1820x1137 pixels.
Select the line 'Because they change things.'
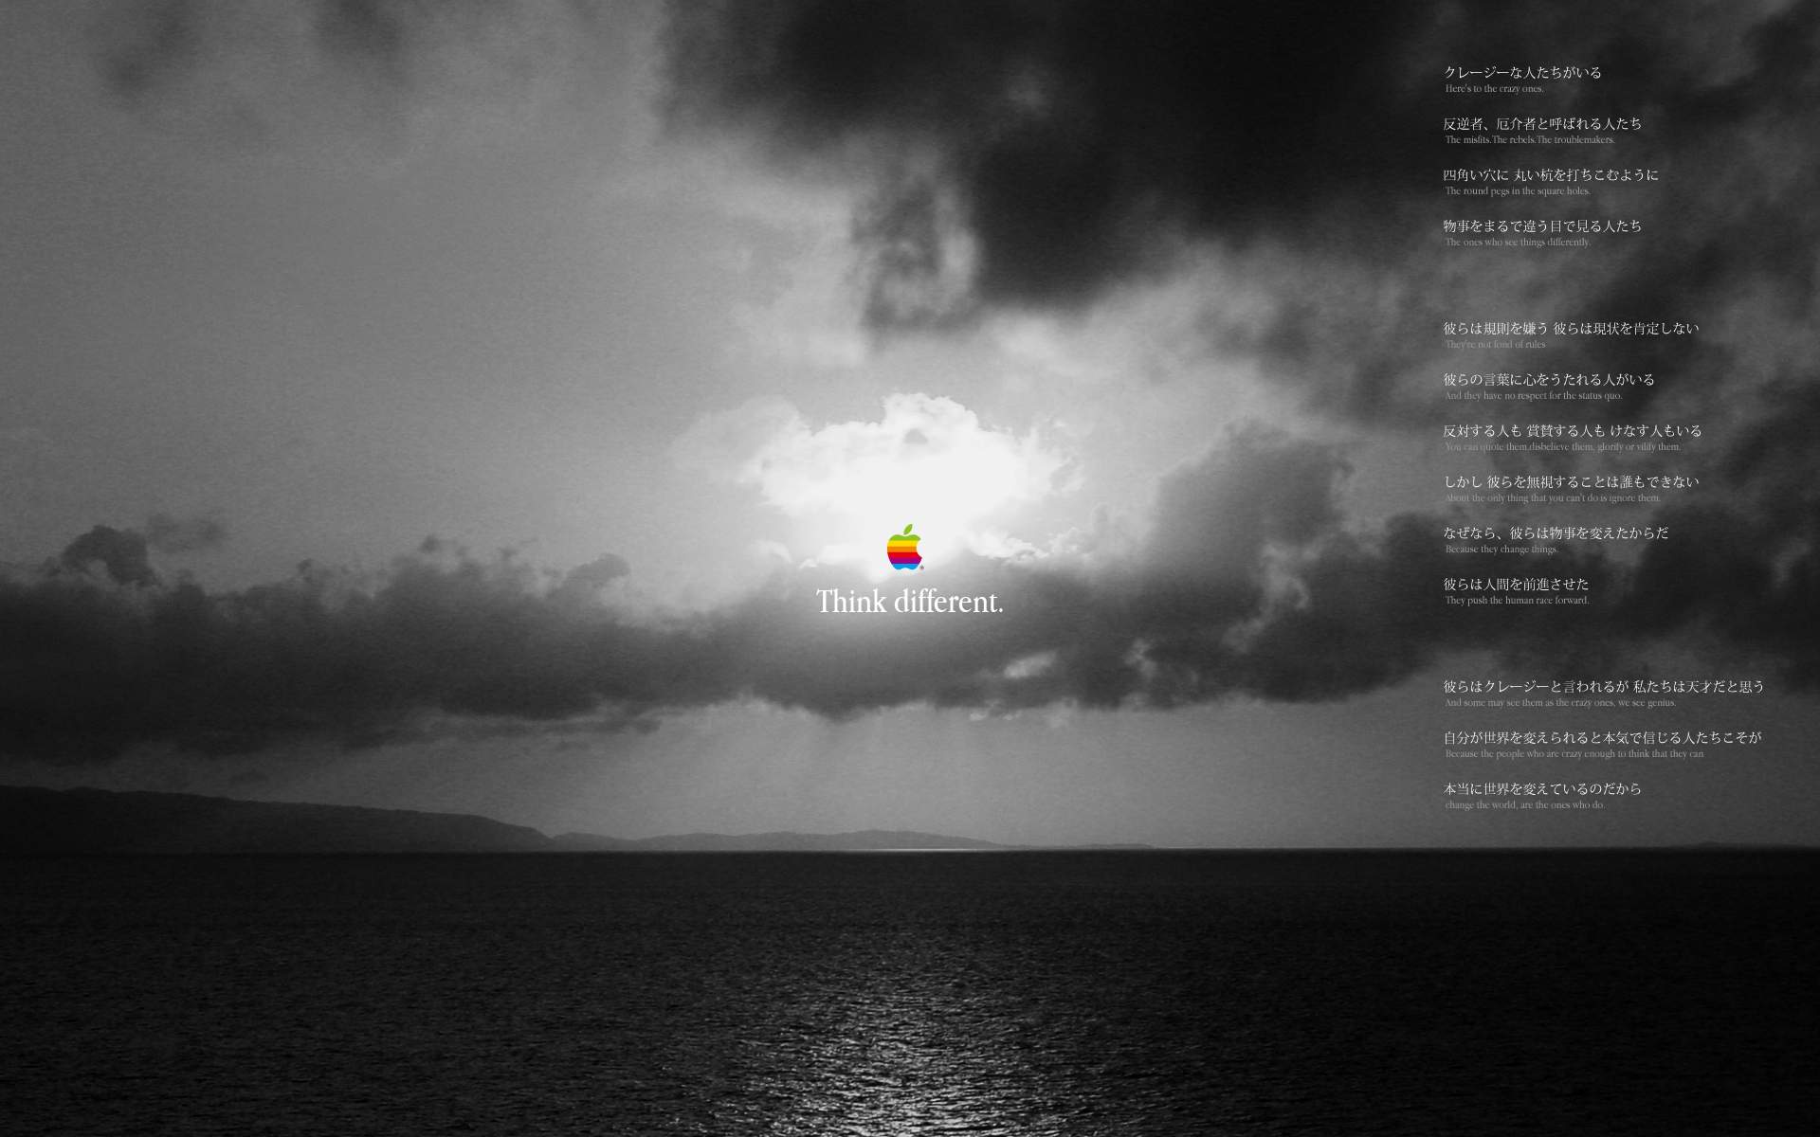1501,550
